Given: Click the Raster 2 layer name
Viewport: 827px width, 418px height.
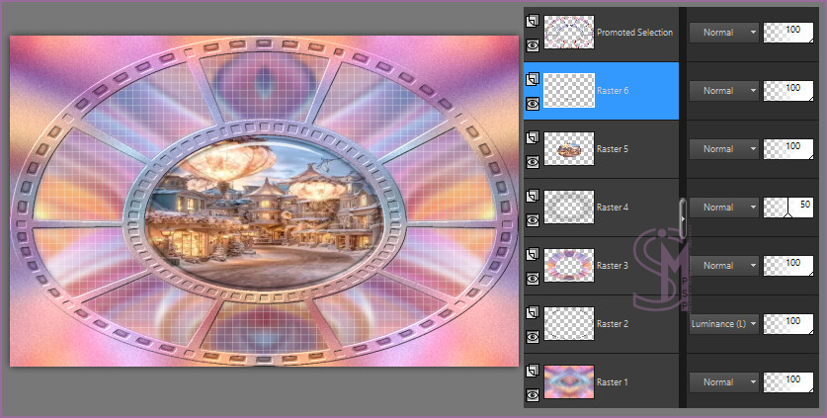Looking at the screenshot, I should point(614,324).
